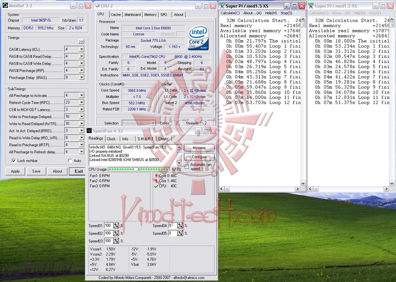Open the Write to Precharge Delayed dropdown
396x282 pixels.
[x=82, y=116]
